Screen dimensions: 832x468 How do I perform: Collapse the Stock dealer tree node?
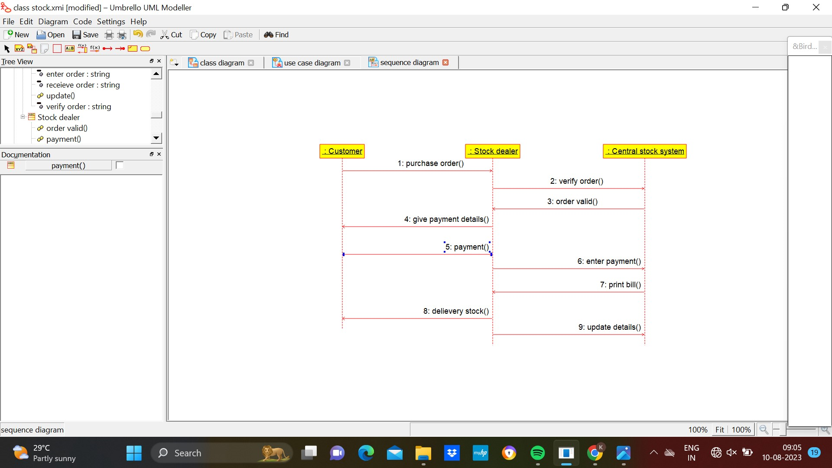tap(23, 117)
